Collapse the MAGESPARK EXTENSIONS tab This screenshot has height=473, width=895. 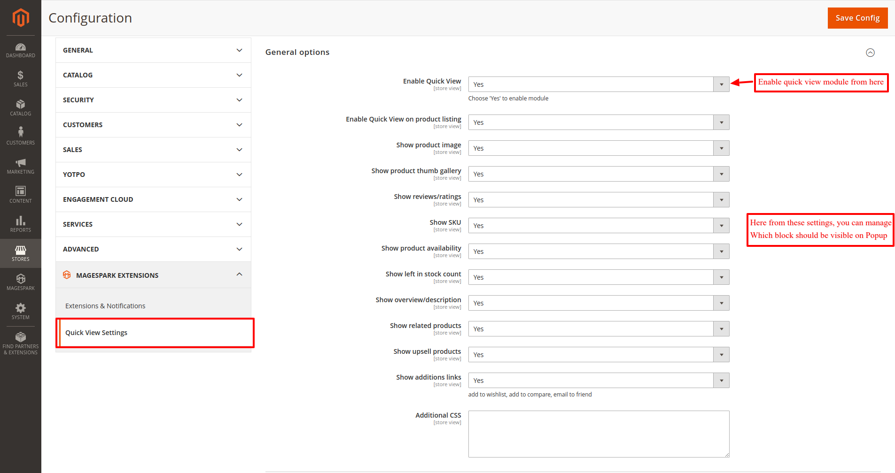point(153,275)
